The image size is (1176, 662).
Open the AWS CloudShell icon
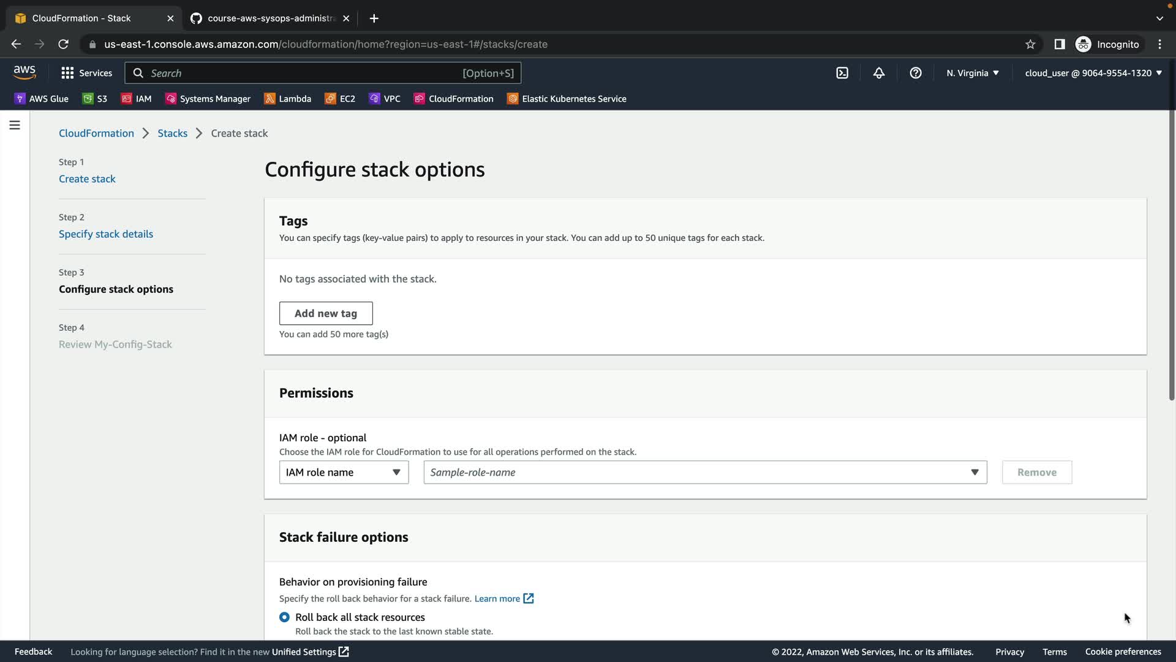(x=842, y=73)
